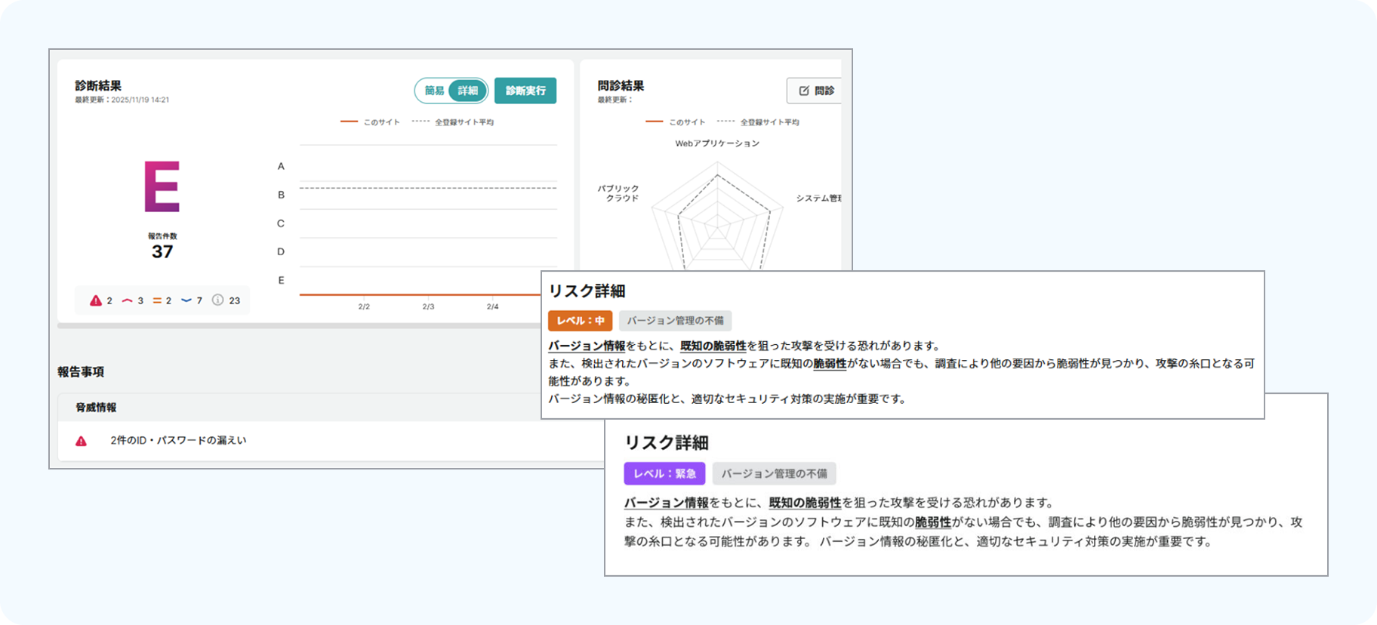Click the レベル：緊急 purple level badge
1377x625 pixels.
[664, 473]
